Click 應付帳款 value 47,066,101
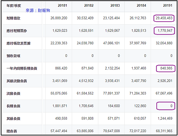 (x=111, y=43)
